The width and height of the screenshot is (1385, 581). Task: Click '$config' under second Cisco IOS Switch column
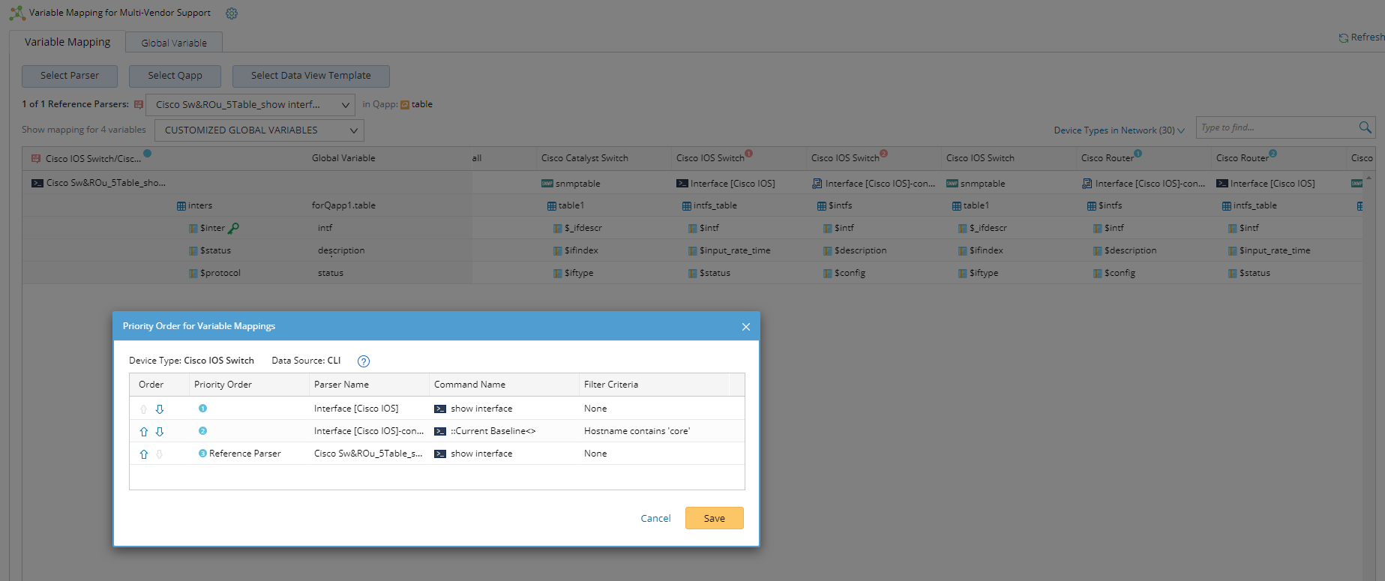tap(850, 273)
